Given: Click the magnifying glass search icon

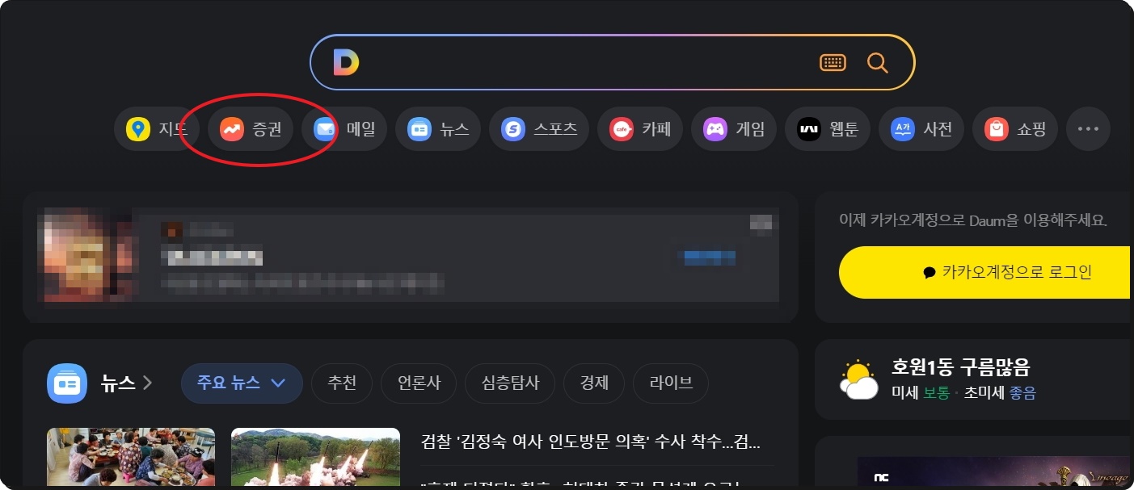Looking at the screenshot, I should point(878,62).
